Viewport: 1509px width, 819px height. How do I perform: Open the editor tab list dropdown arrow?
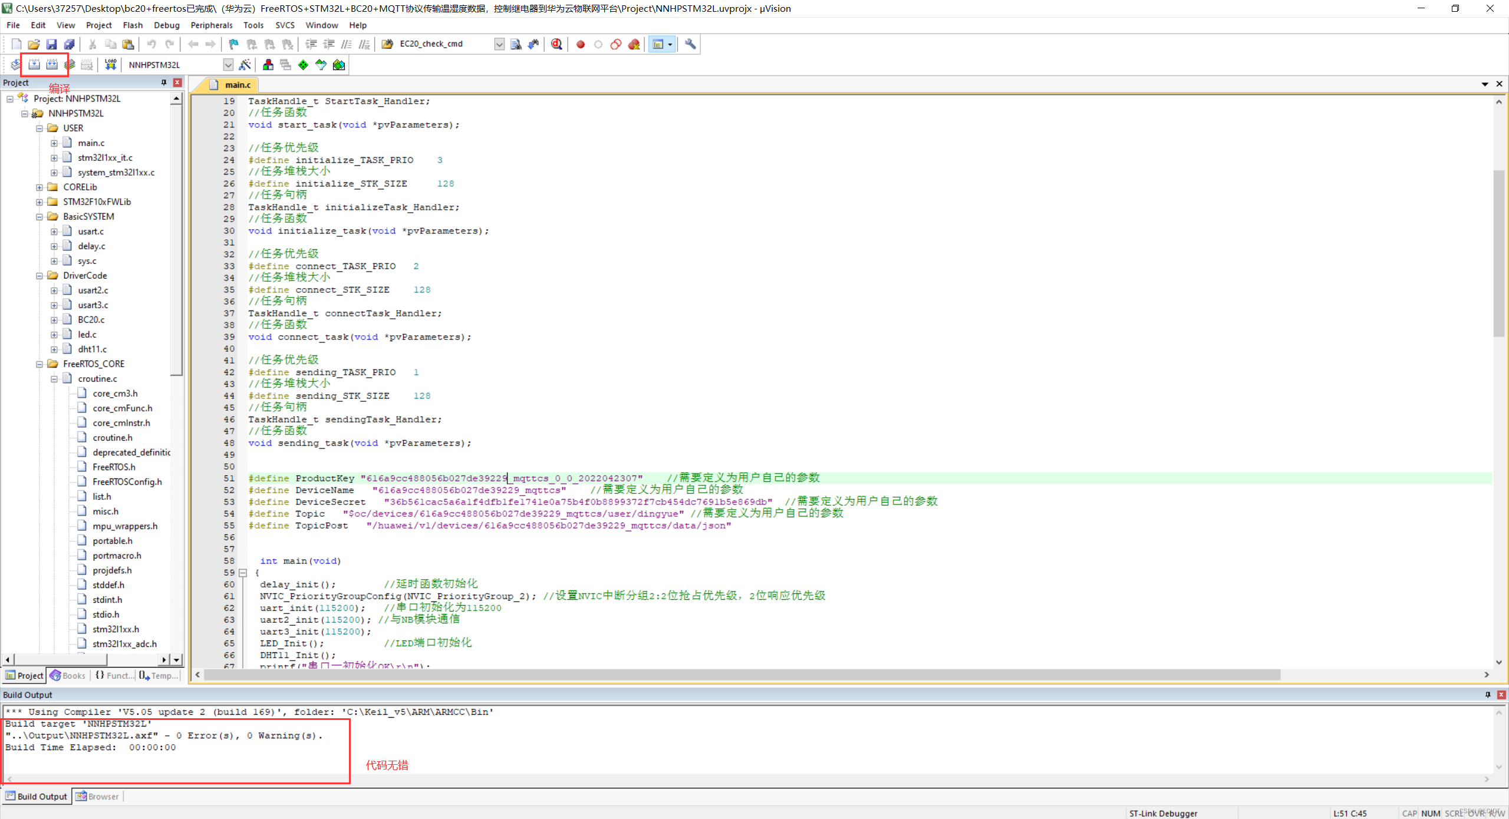[x=1485, y=84]
